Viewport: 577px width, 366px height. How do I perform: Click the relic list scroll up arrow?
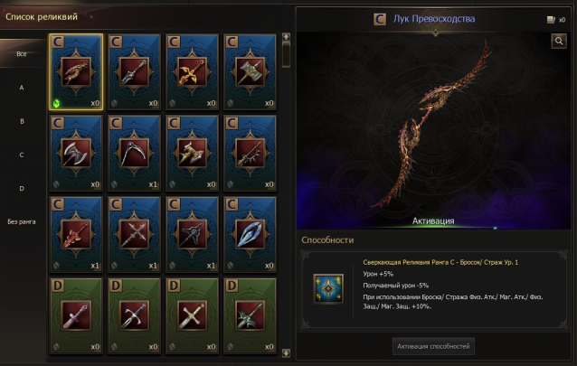click(x=286, y=37)
